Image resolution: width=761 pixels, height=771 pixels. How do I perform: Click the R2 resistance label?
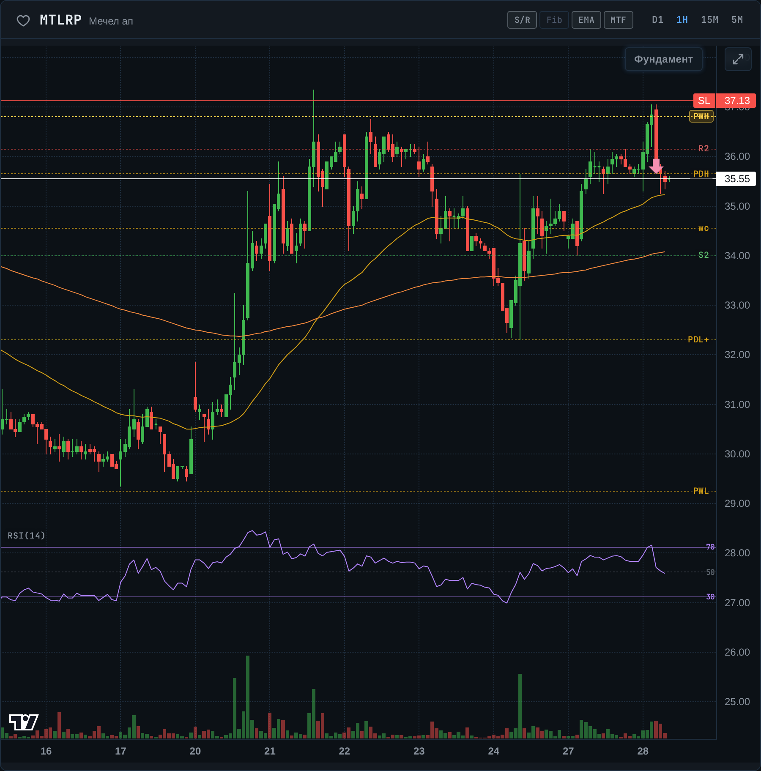coord(704,149)
